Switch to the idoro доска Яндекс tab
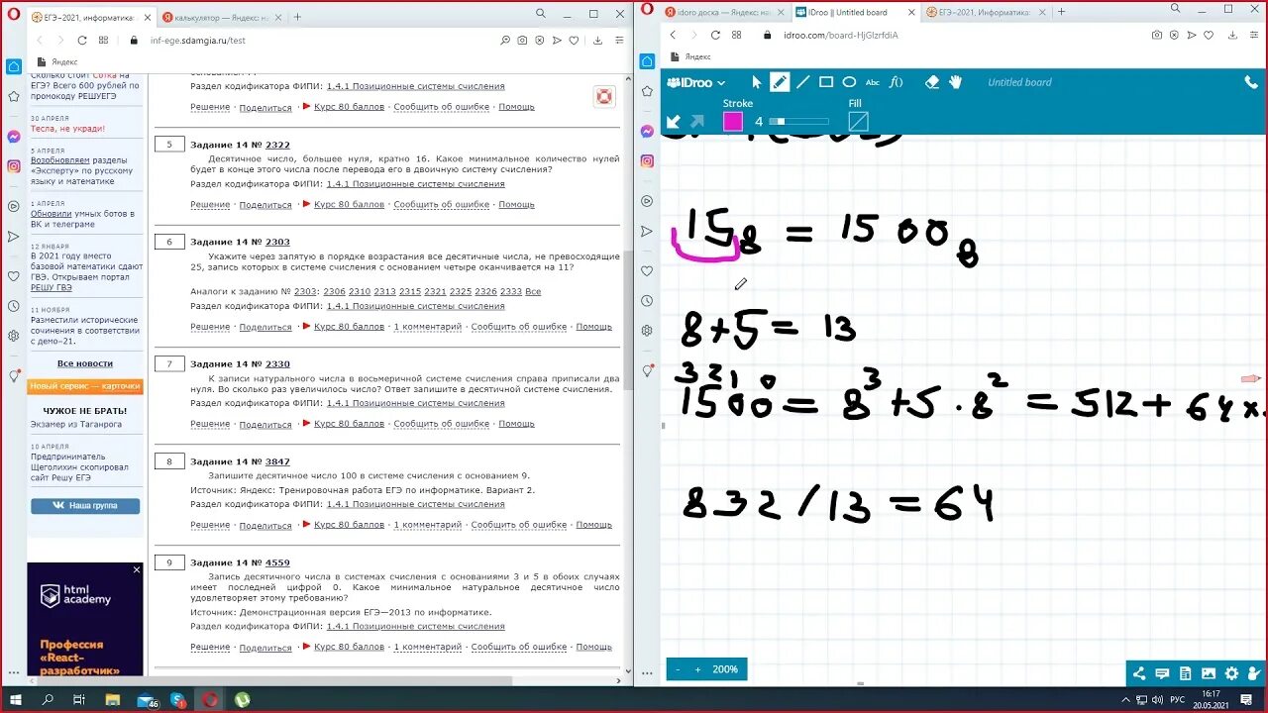 point(723,12)
